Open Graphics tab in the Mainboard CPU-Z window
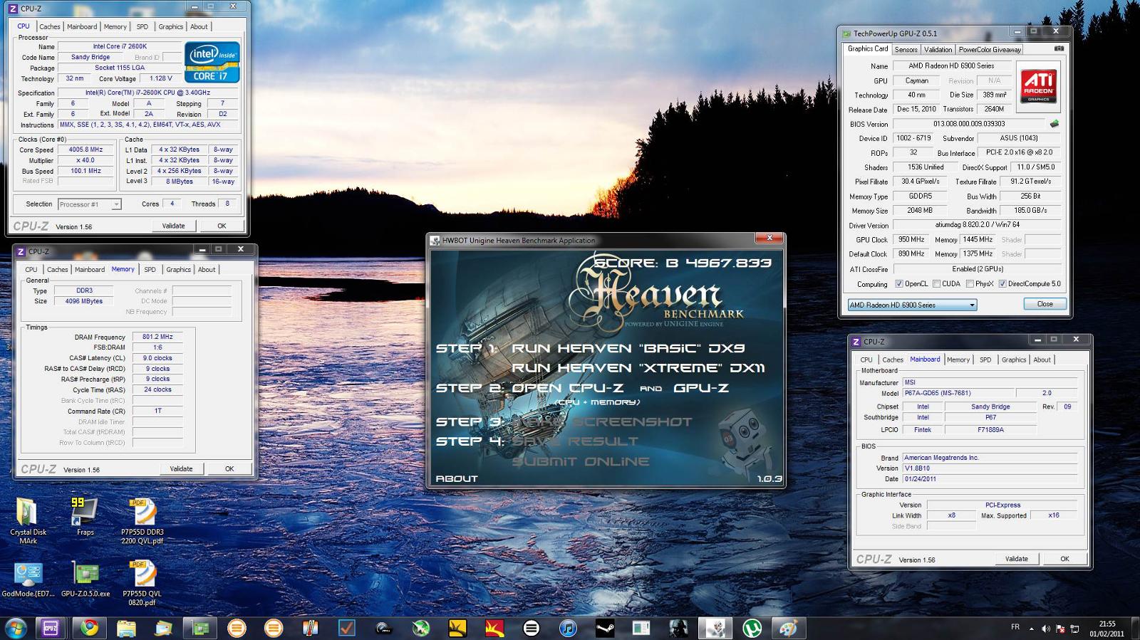 click(x=1013, y=360)
